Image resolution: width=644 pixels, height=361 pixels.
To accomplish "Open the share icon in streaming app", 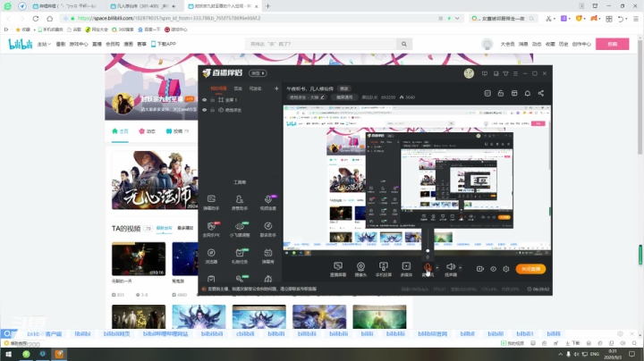I will pos(541,93).
